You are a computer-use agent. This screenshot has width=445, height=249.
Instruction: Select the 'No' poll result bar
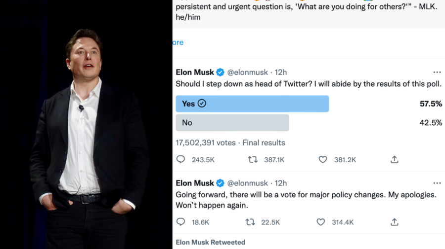(x=232, y=123)
